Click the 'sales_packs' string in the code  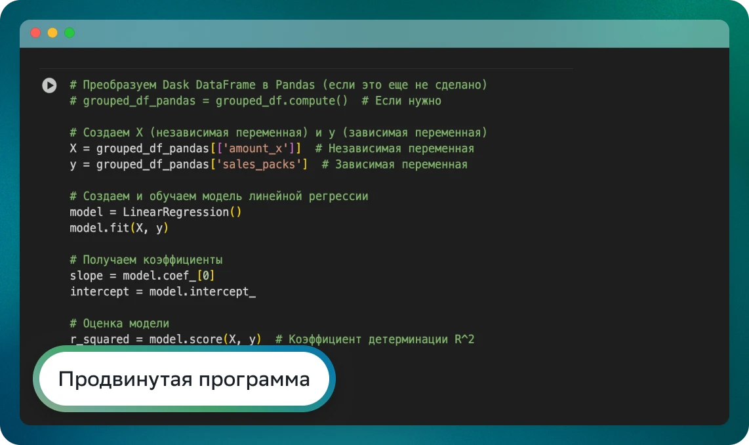coord(258,164)
